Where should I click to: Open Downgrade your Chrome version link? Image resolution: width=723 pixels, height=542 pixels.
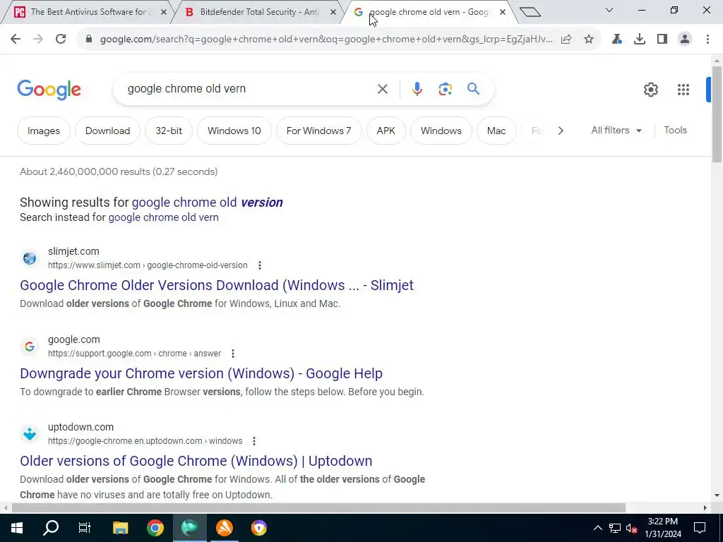click(x=201, y=373)
